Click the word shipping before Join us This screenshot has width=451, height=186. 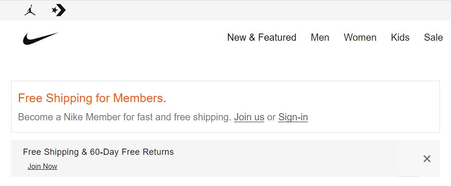(x=212, y=117)
